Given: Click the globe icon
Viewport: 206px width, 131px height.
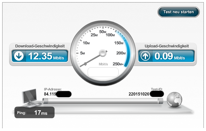Looking at the screenshot, I should pyautogui.click(x=174, y=100).
